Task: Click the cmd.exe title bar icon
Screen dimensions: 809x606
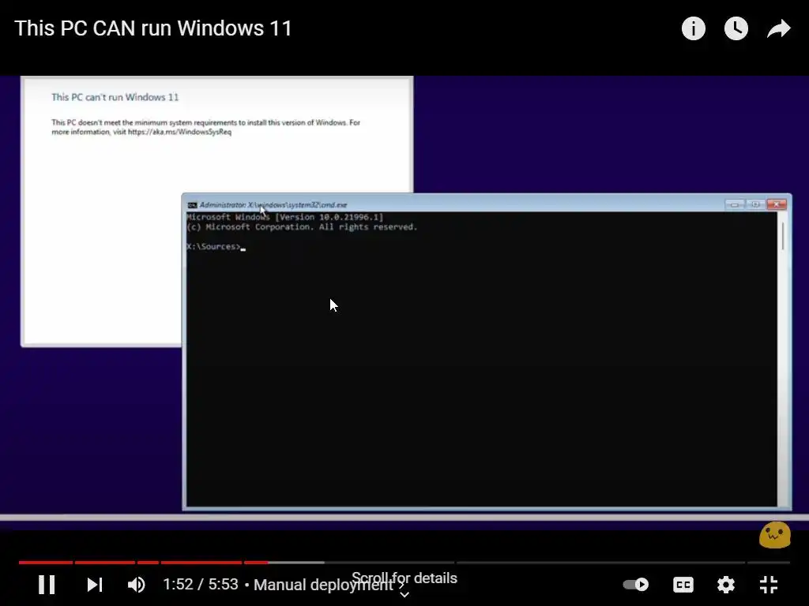Action: tap(193, 205)
